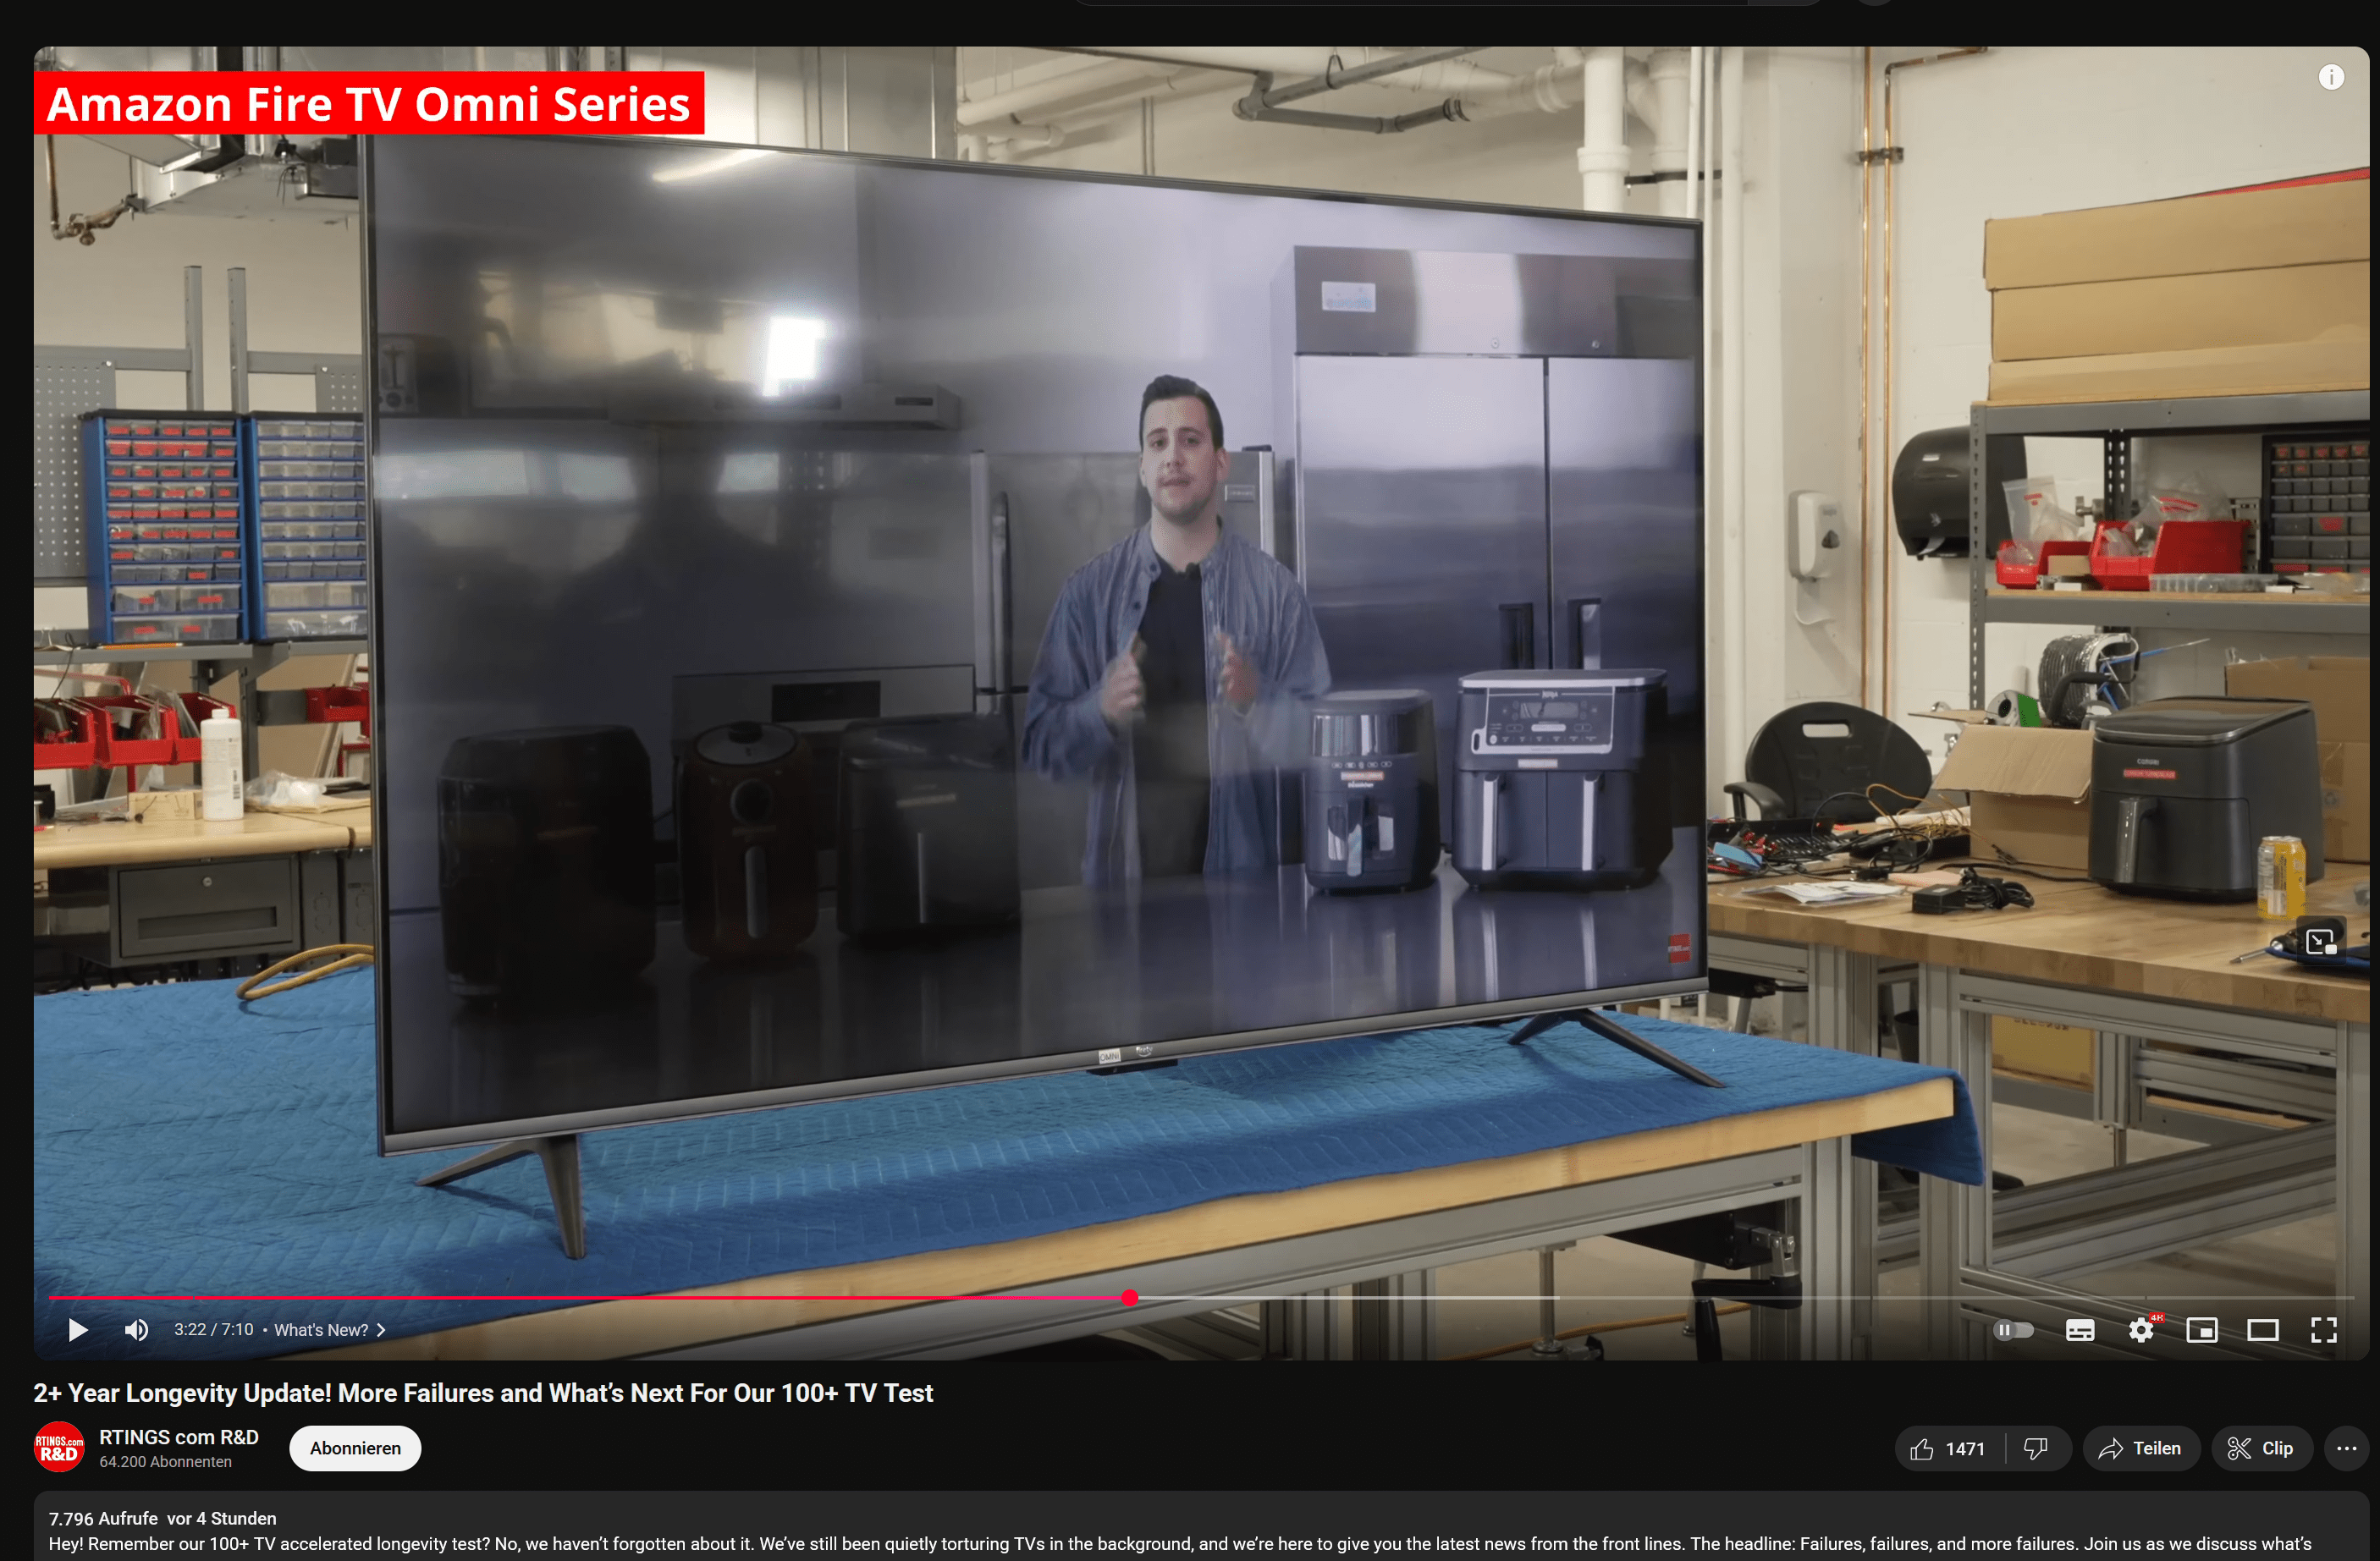
Task: Toggle the autoplay switch in the player controls
Action: point(2013,1330)
